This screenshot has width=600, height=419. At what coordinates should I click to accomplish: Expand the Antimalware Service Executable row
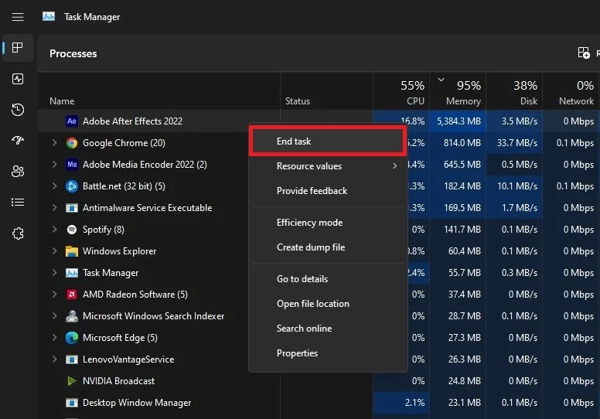click(x=54, y=208)
